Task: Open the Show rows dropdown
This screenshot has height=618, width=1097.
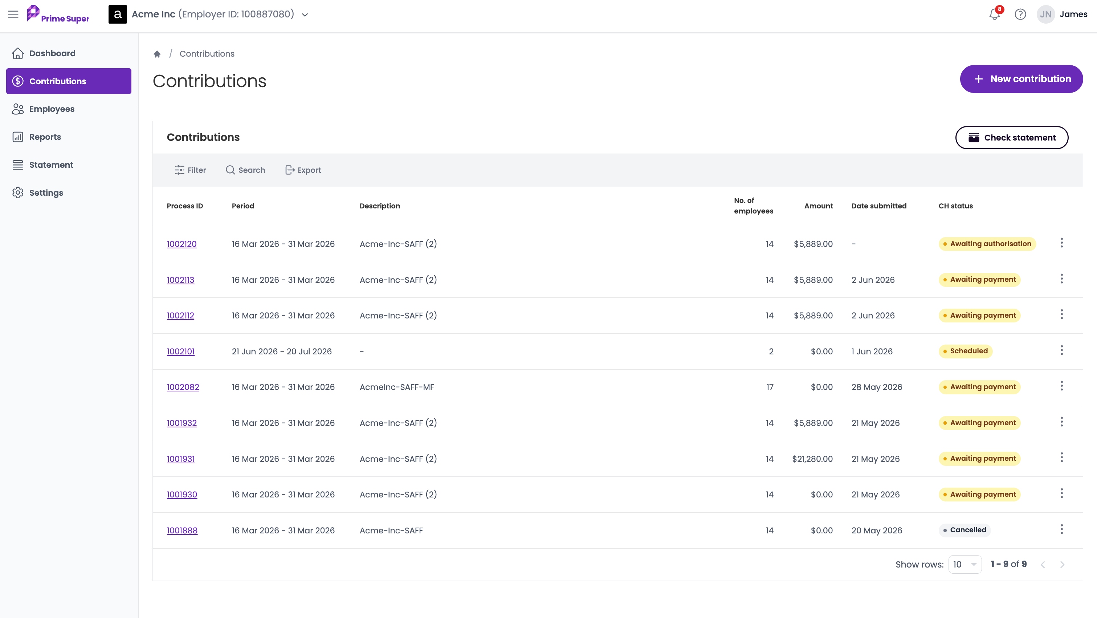Action: tap(965, 564)
